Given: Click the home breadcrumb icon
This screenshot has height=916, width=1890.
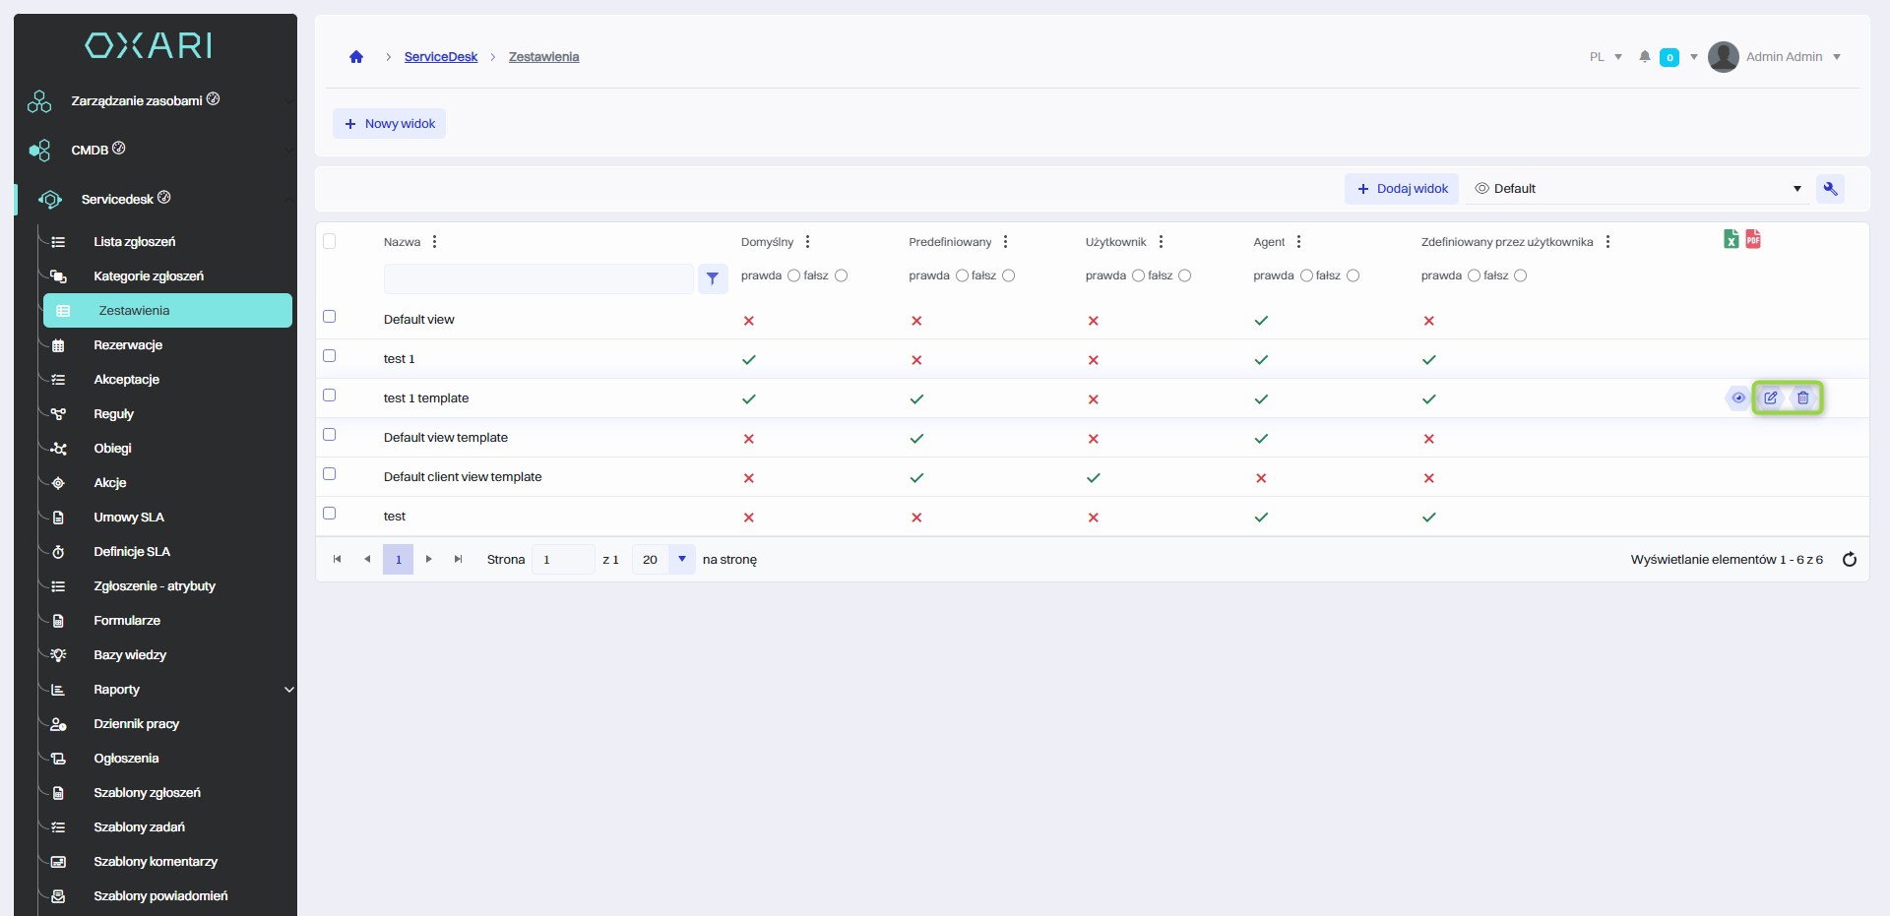Looking at the screenshot, I should pos(356,57).
